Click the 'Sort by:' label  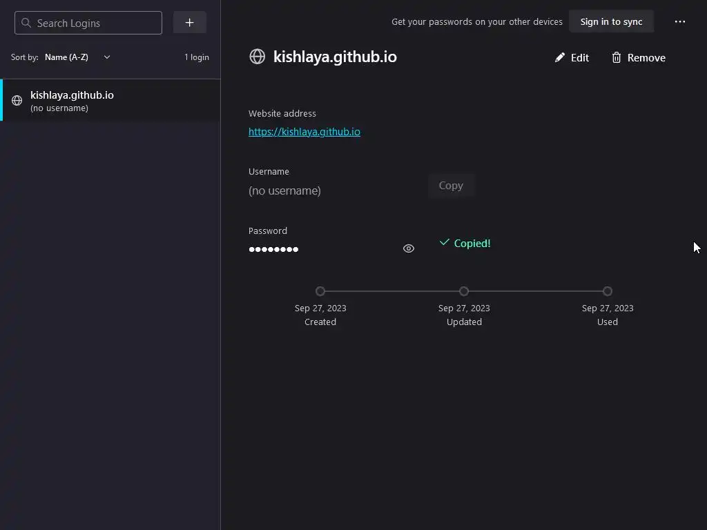coord(25,57)
